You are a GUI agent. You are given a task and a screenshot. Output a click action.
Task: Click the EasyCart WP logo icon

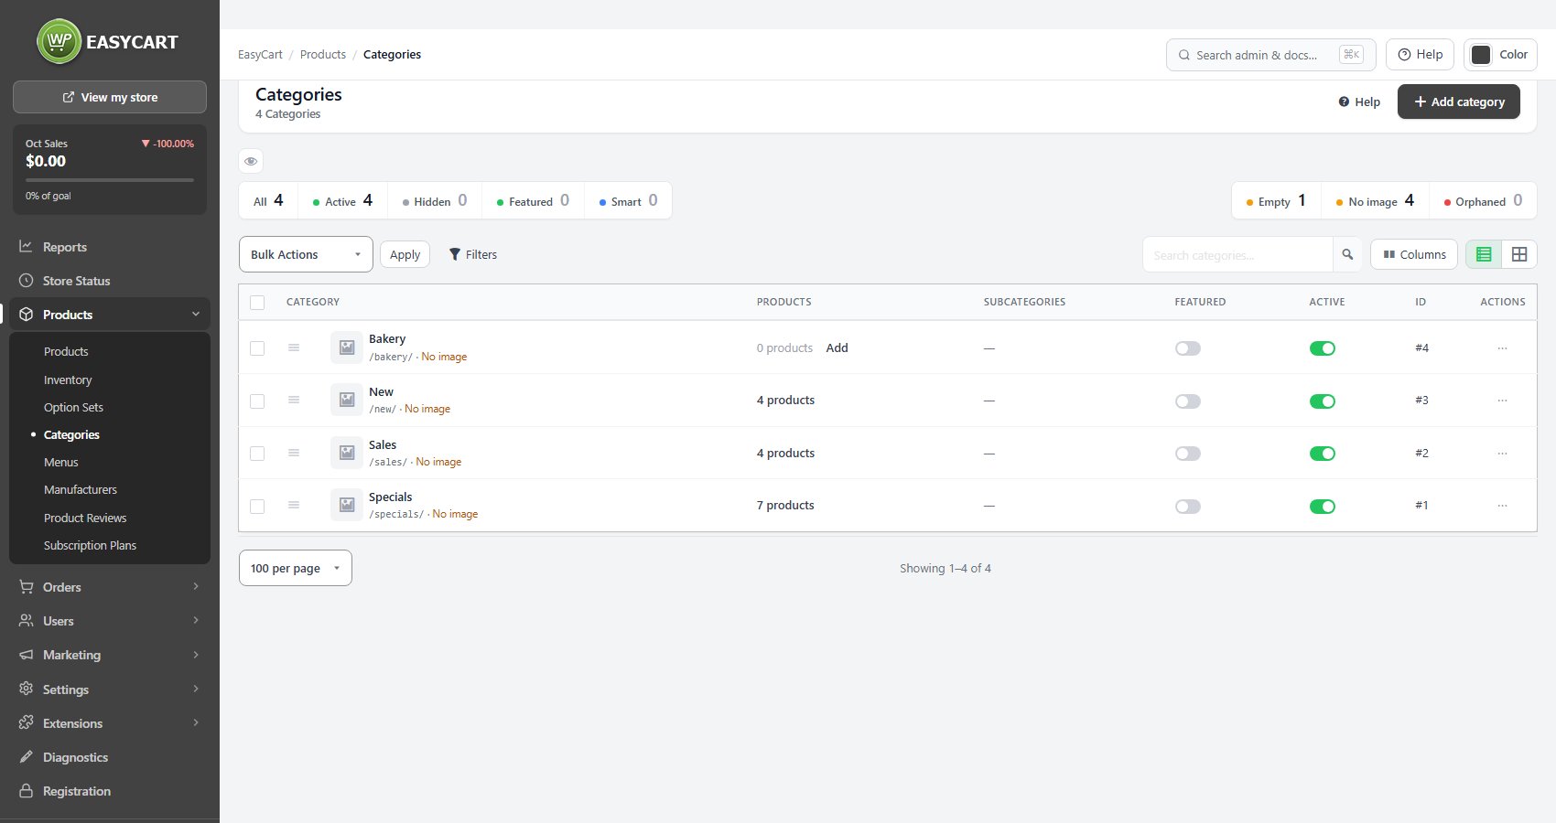coord(59,41)
